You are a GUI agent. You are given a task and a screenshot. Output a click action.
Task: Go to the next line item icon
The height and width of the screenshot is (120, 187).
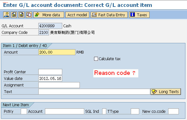pos(21,15)
